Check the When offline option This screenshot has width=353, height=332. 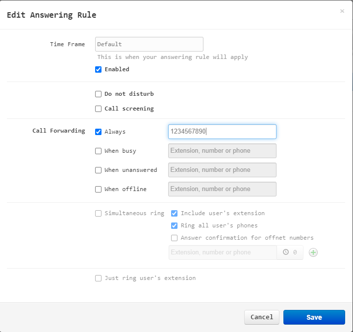[99, 189]
